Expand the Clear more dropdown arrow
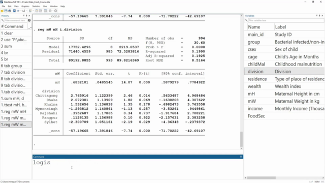Viewport: 325px width, 183px height. pos(53,11)
